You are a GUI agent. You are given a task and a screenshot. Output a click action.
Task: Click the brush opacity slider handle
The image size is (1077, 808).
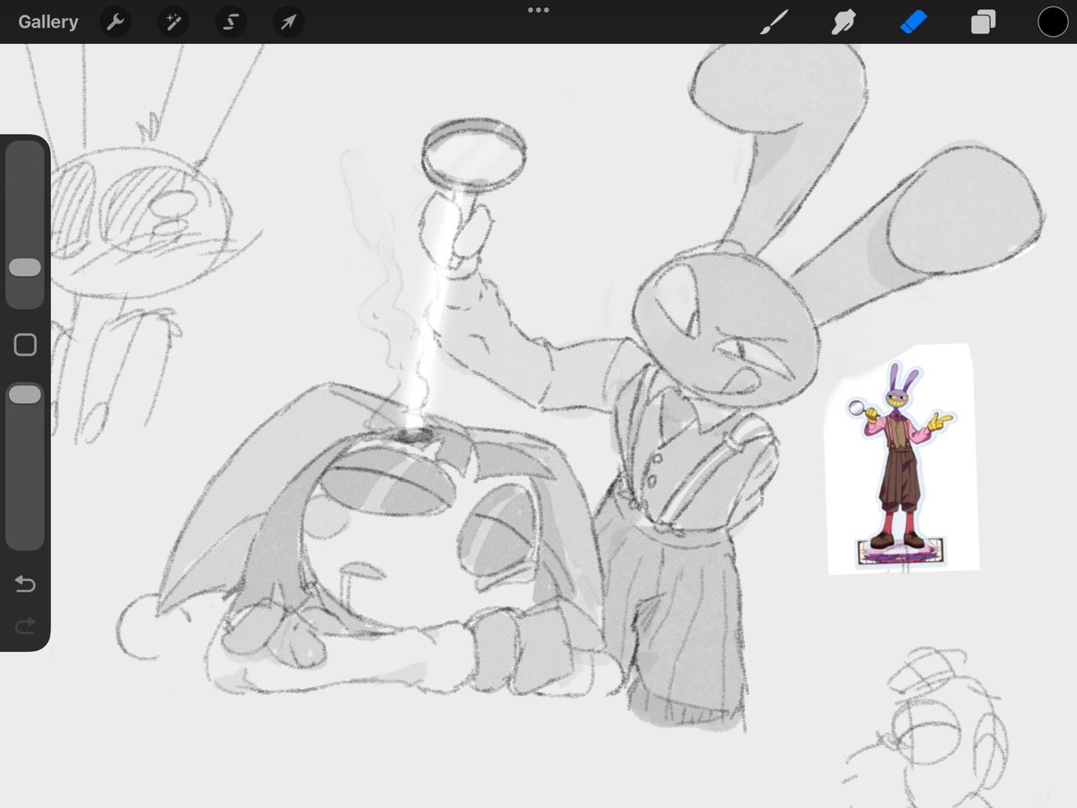(25, 395)
